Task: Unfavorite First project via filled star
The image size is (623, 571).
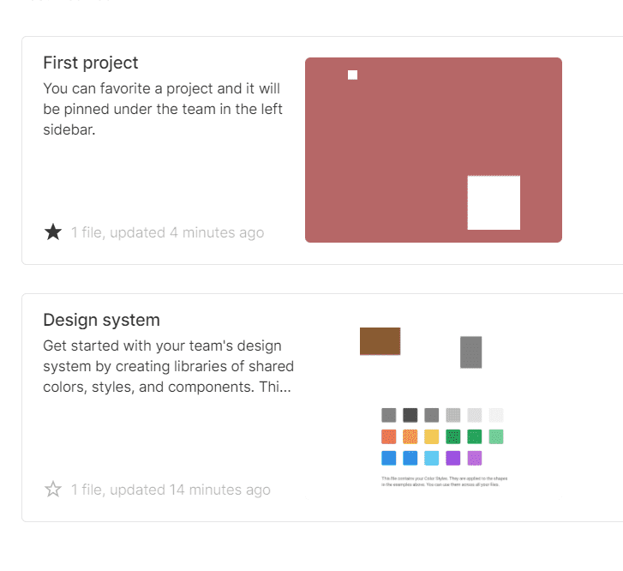Action: pos(53,232)
